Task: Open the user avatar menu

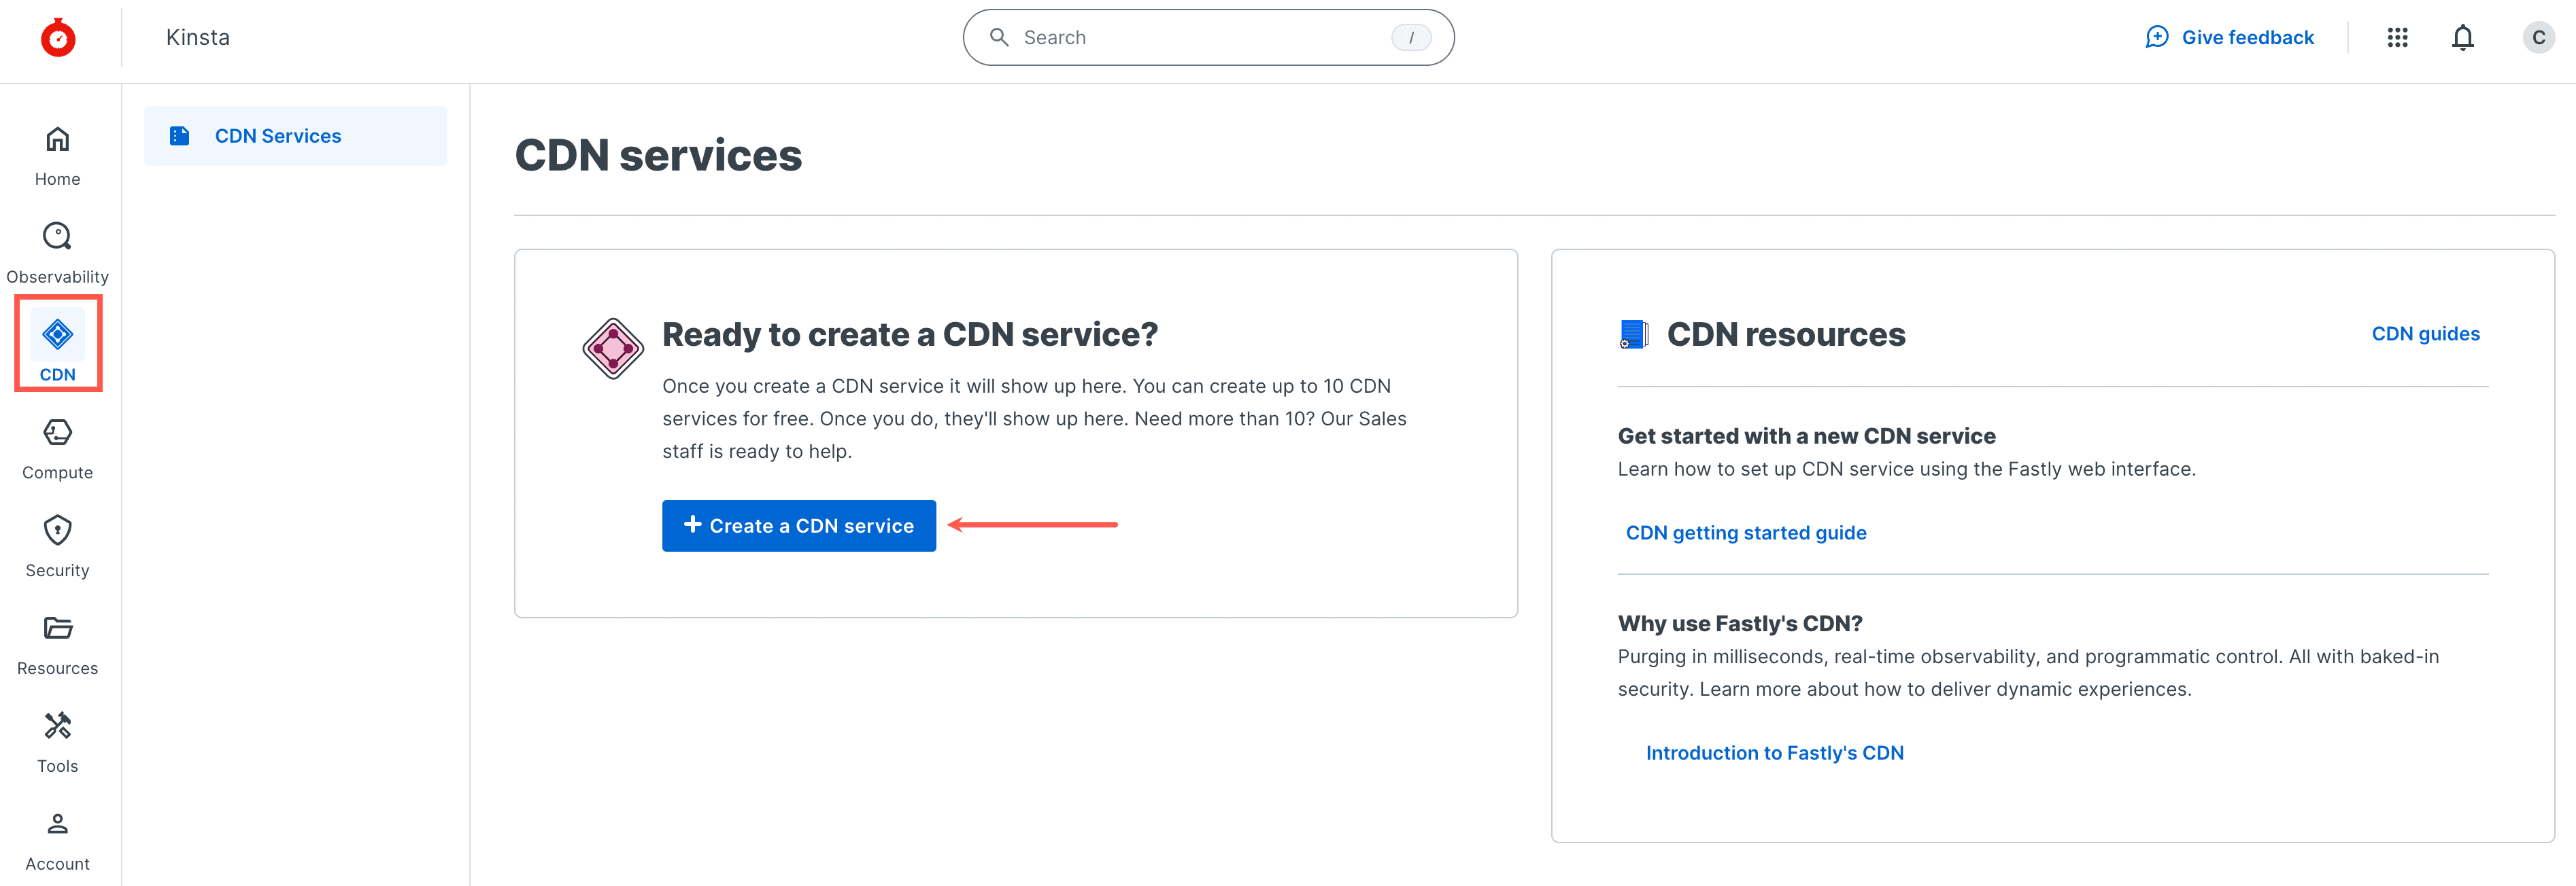Action: coord(2538,37)
